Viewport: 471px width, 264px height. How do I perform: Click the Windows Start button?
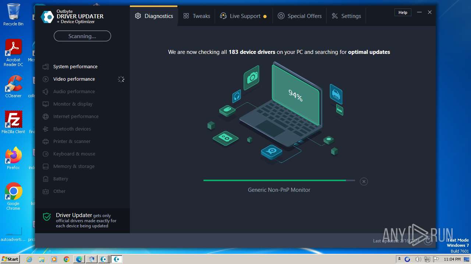click(10, 259)
